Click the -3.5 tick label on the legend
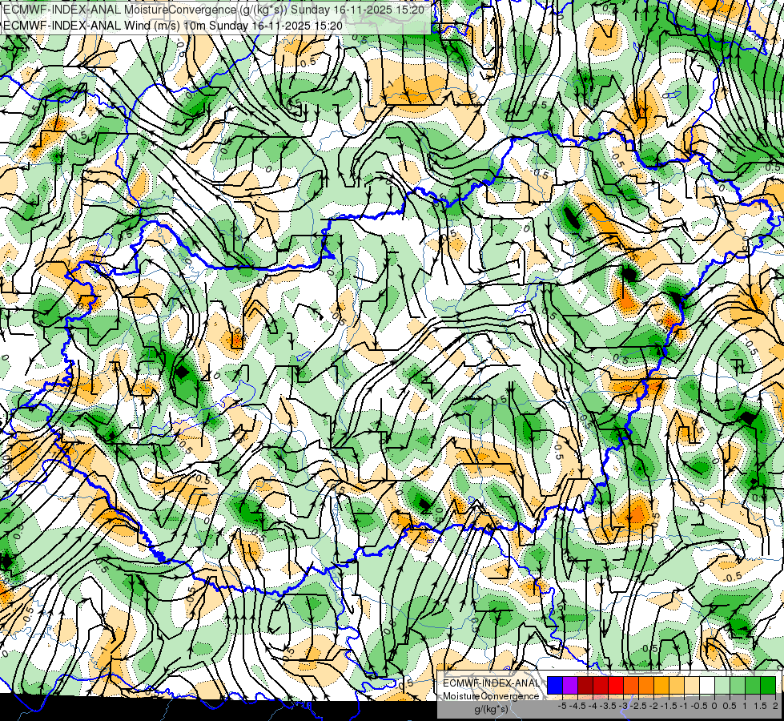The width and height of the screenshot is (784, 721). (x=608, y=706)
